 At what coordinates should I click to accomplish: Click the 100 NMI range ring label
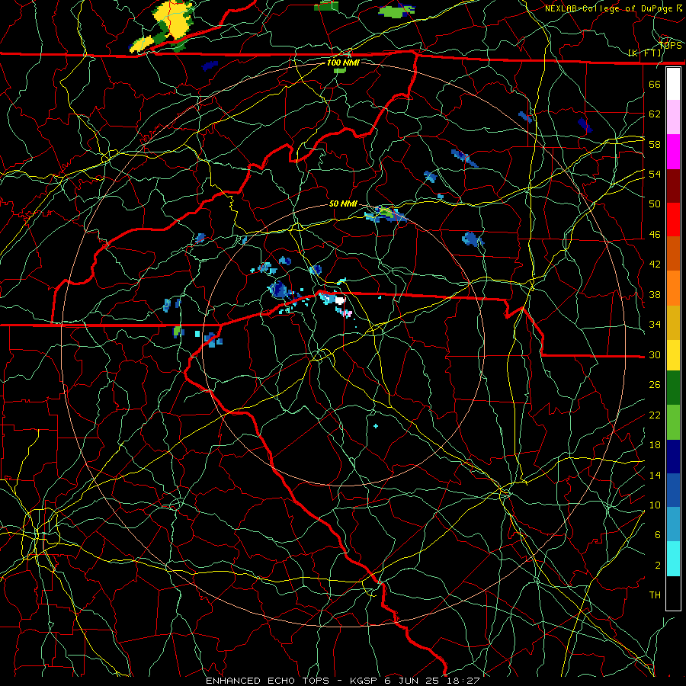coord(343,63)
